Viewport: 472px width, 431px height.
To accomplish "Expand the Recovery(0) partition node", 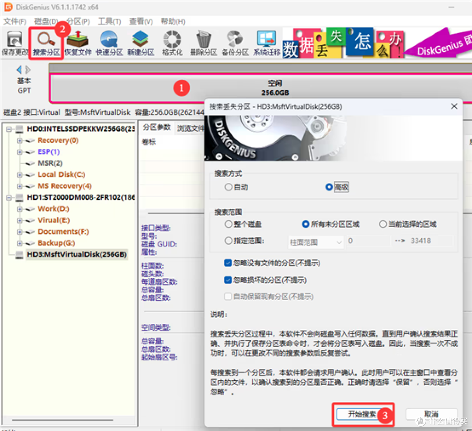I will (20, 140).
